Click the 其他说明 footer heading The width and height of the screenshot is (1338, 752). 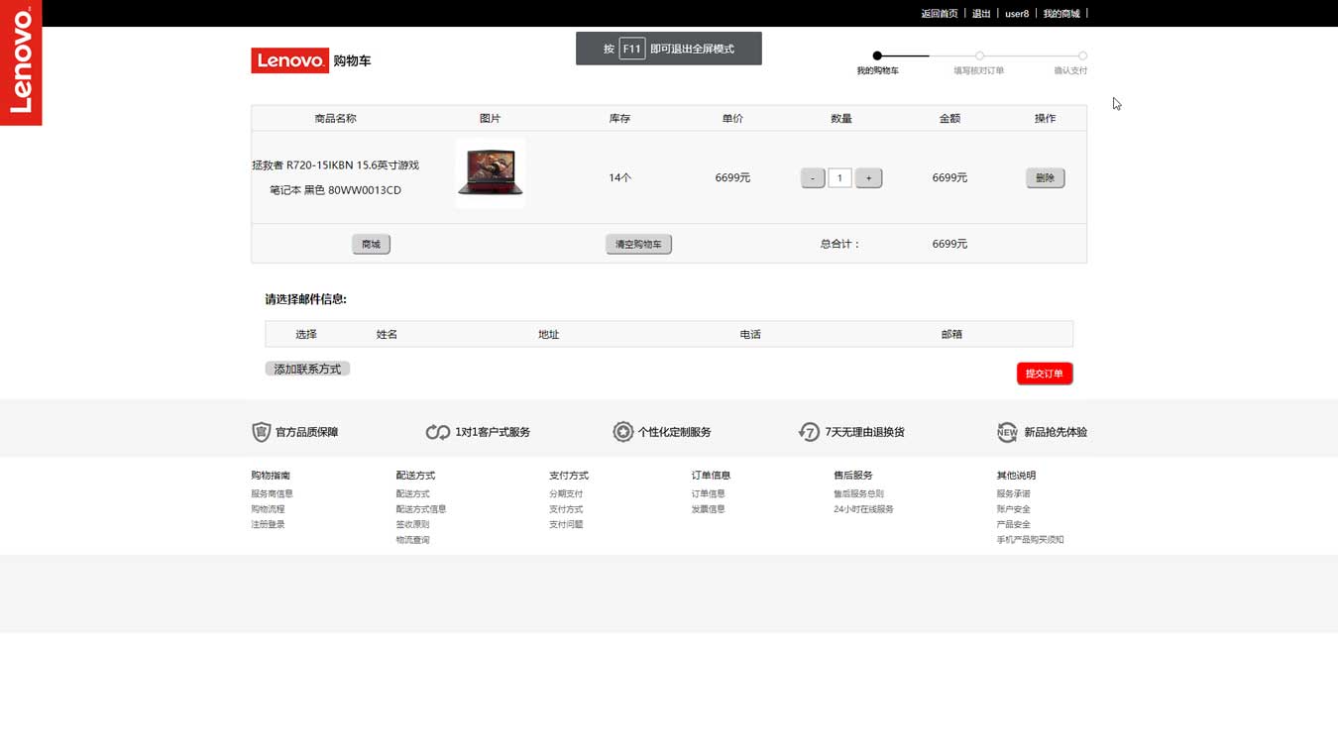(x=1016, y=476)
